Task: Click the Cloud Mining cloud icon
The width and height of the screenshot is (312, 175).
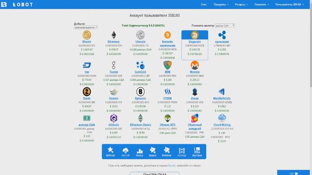Action: coord(222,118)
